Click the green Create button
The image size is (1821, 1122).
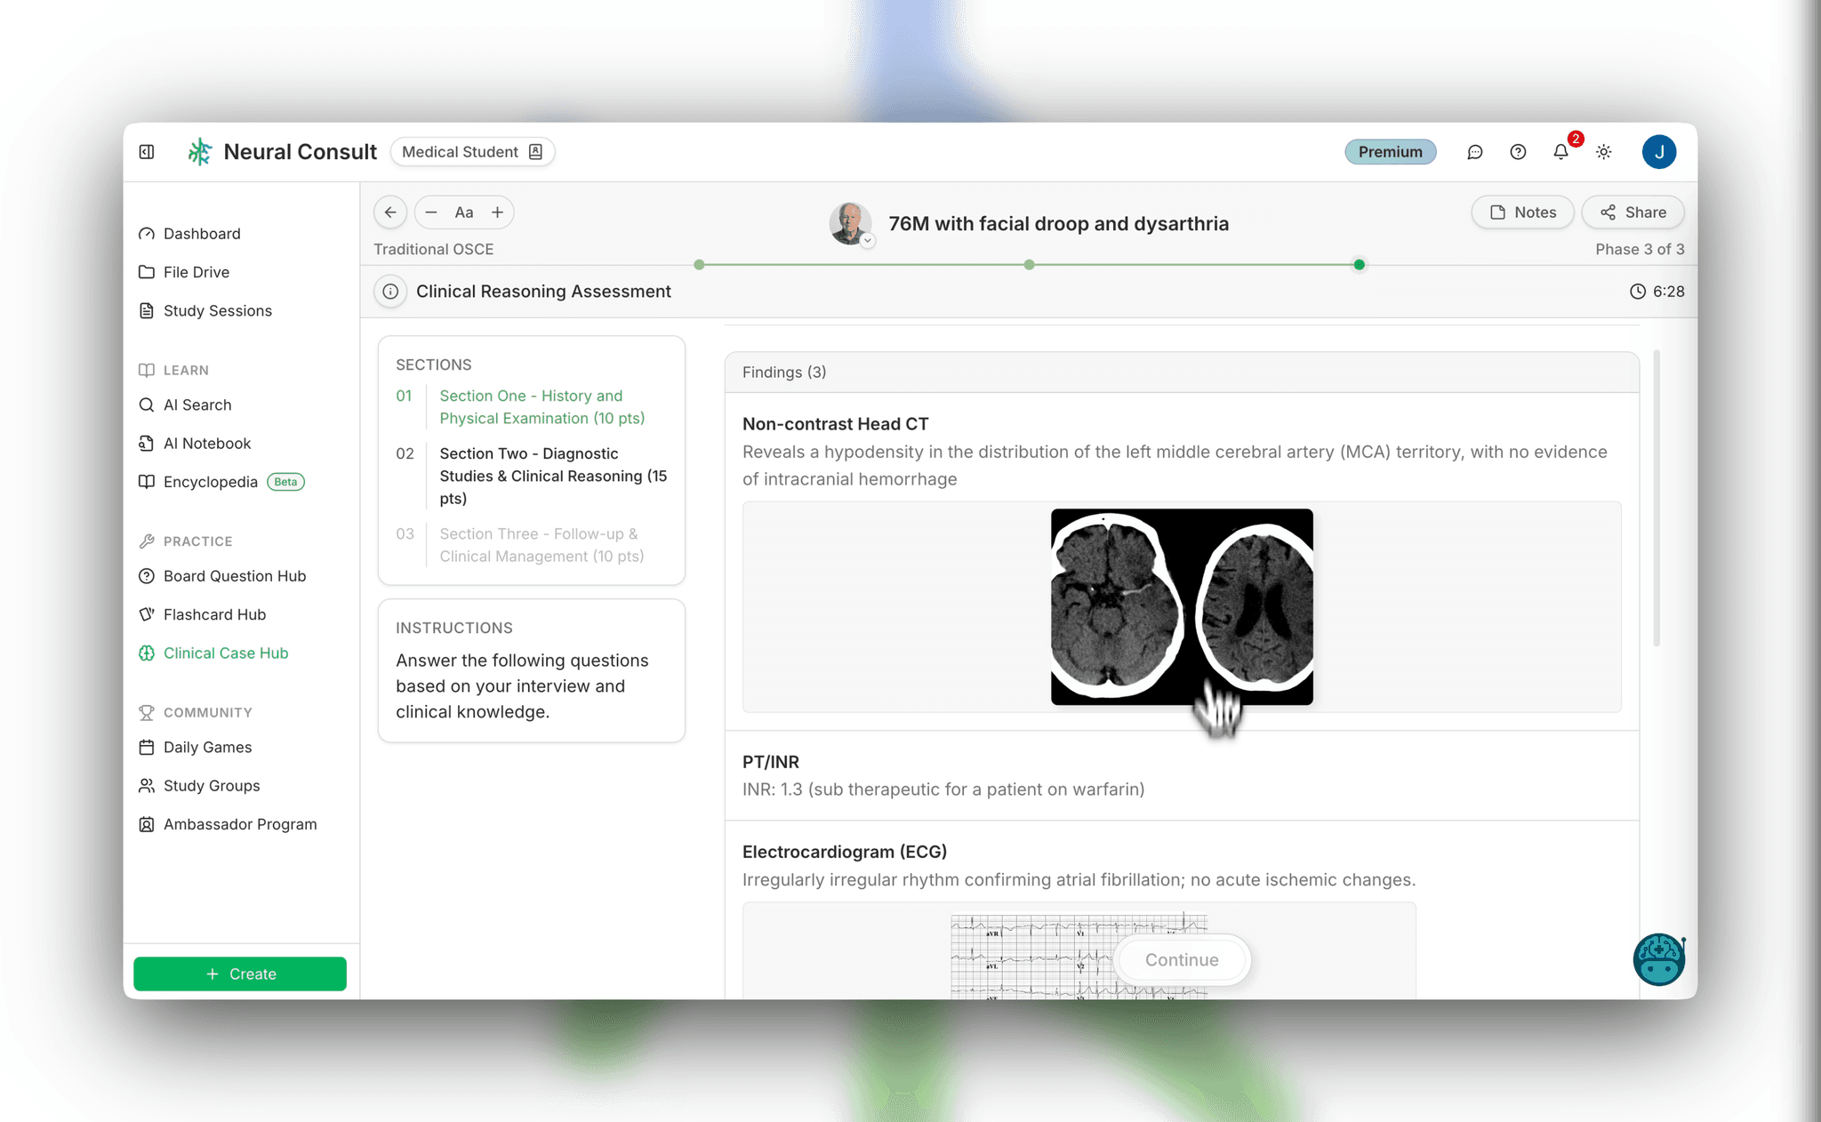(240, 974)
